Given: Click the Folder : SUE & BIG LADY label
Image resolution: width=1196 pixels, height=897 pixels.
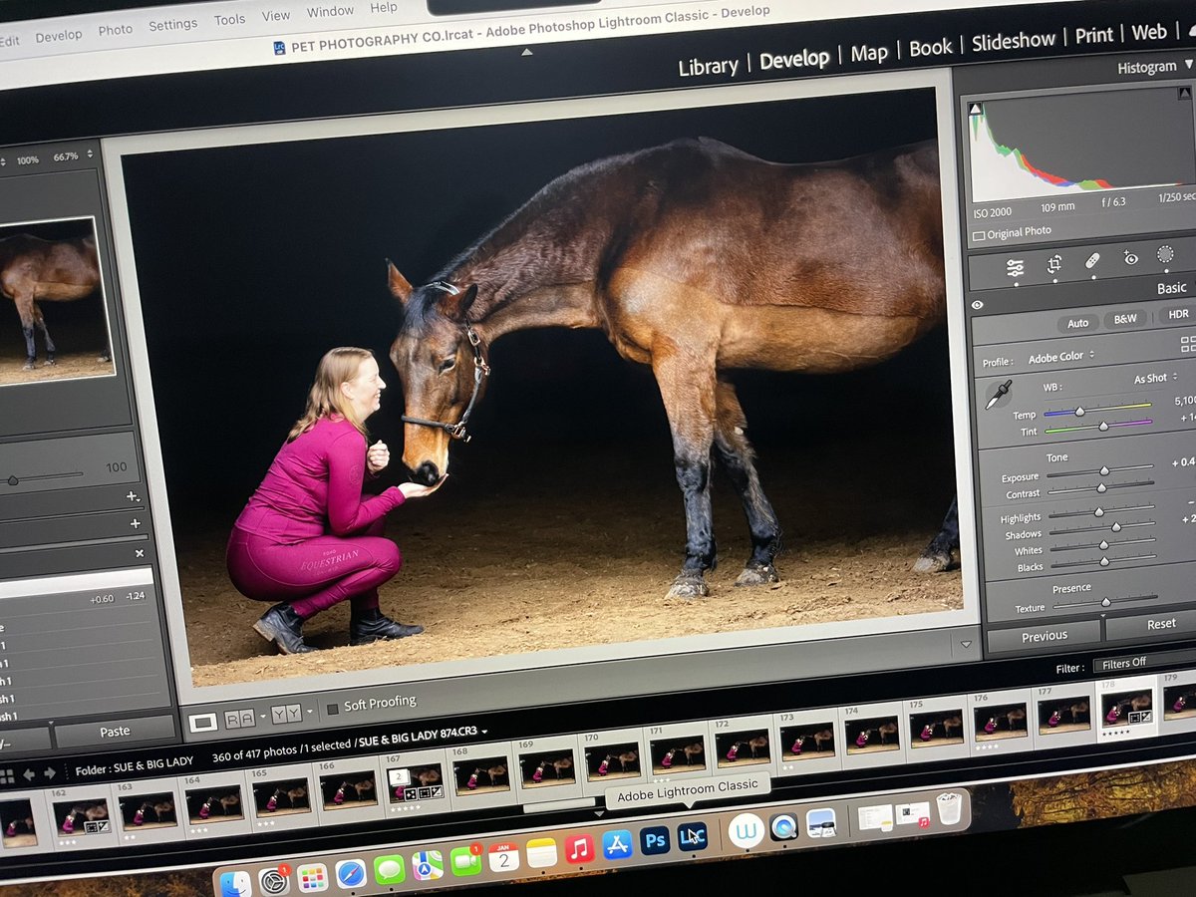Looking at the screenshot, I should pos(134,768).
